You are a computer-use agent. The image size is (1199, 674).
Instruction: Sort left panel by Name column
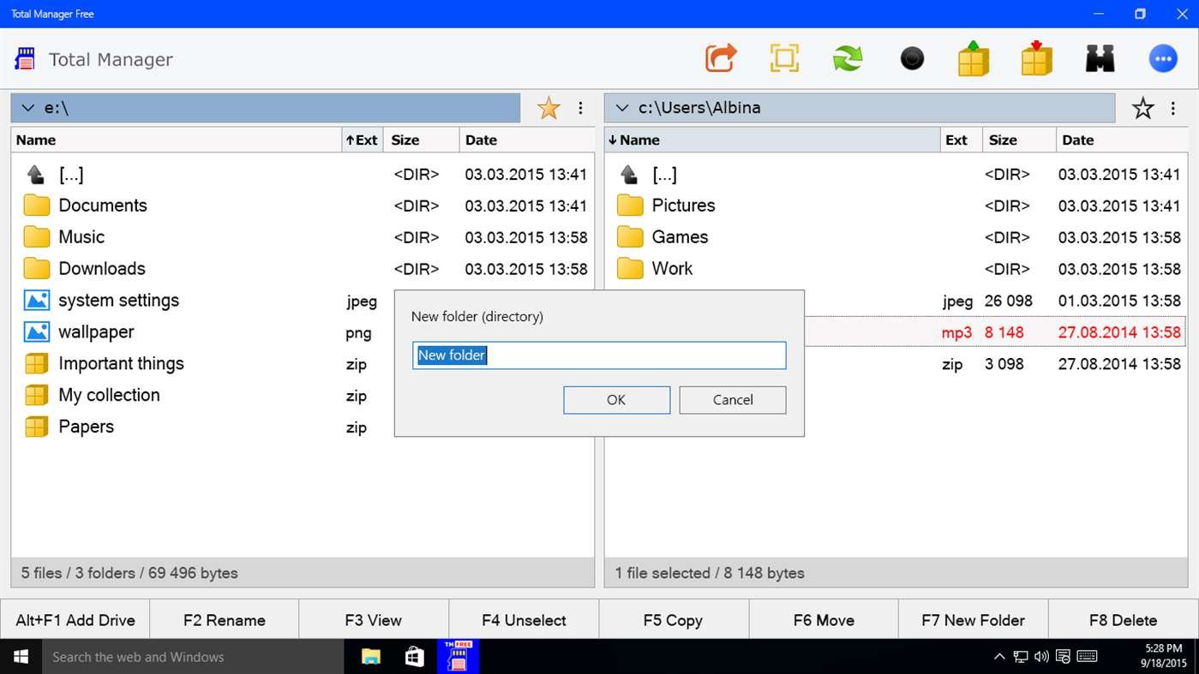tap(177, 140)
